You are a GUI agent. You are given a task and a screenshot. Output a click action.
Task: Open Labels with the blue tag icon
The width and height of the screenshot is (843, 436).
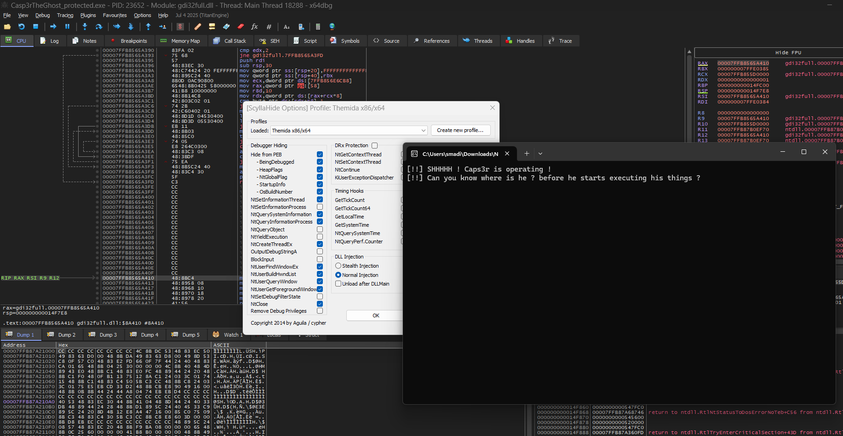pos(226,27)
